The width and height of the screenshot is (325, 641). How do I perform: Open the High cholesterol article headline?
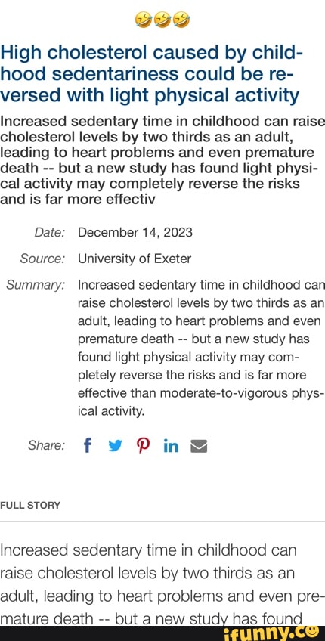point(152,74)
